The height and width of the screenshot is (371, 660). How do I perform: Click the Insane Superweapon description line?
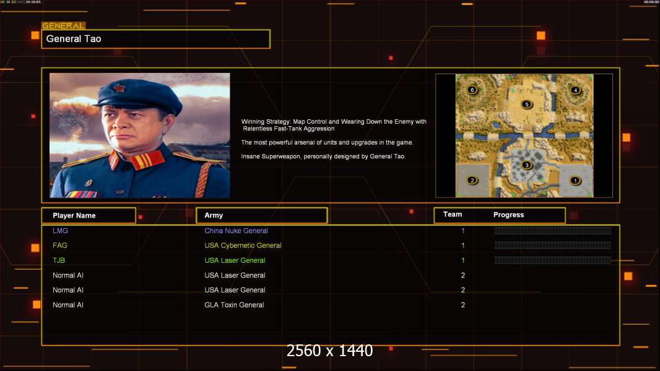(x=323, y=156)
